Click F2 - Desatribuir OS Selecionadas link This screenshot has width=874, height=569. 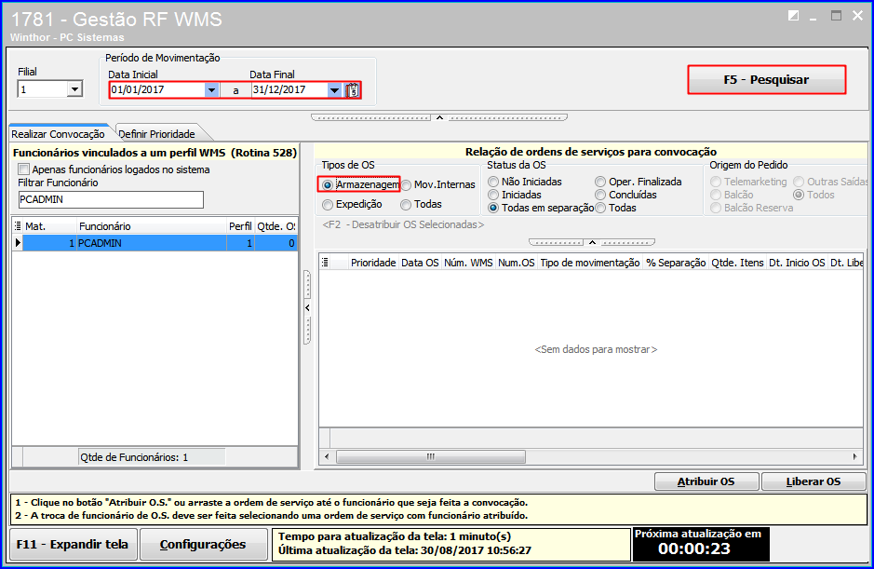pos(403,224)
